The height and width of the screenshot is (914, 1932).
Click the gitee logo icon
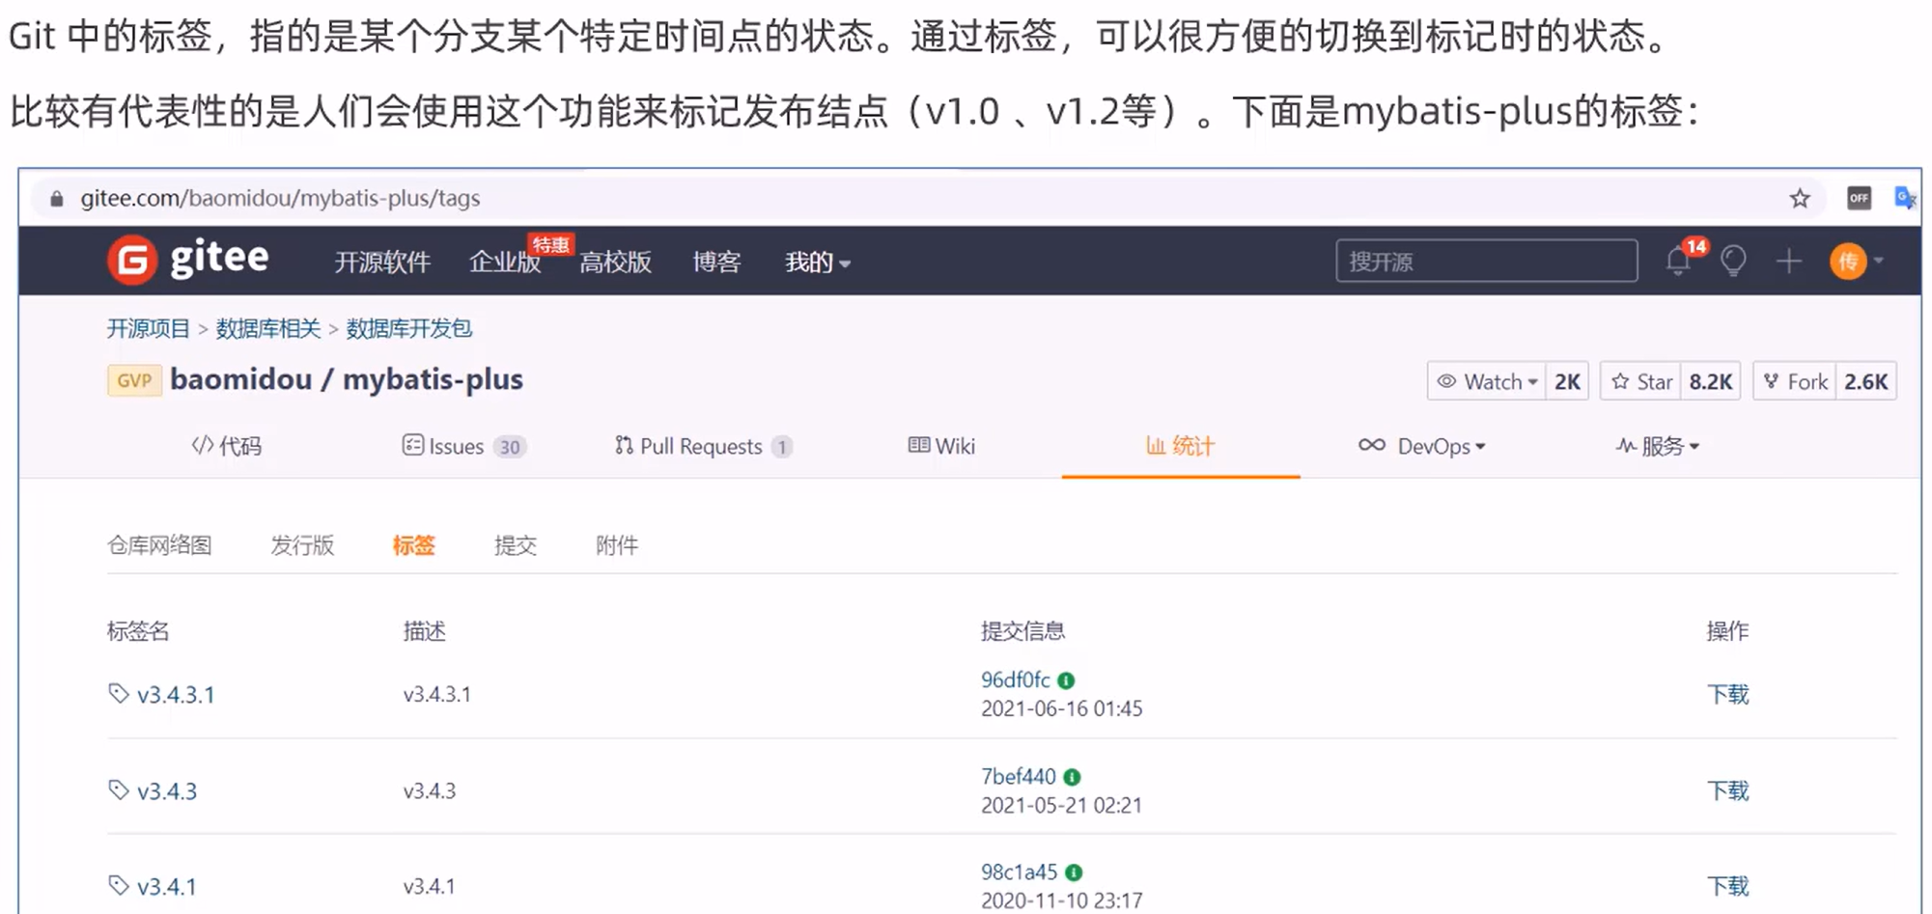point(132,260)
